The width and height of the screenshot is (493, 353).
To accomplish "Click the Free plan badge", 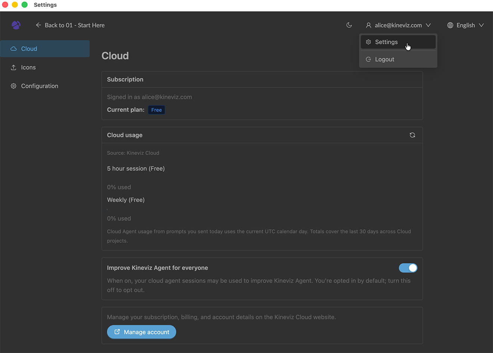I will tap(156, 110).
